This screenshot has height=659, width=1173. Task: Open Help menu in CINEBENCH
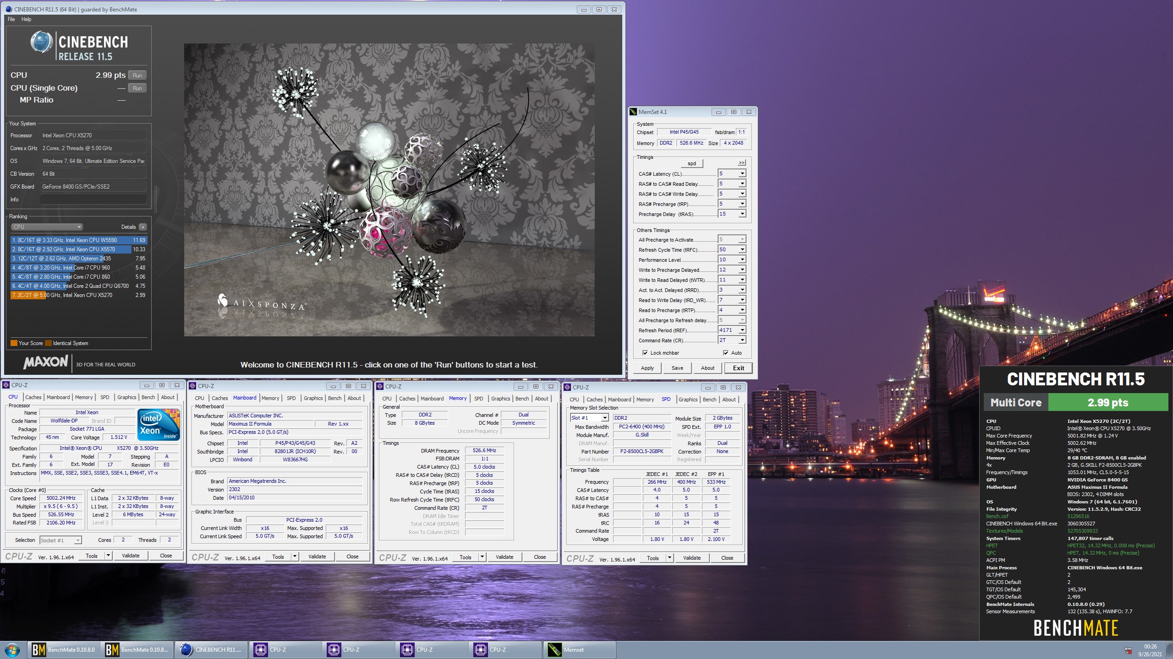[27, 19]
